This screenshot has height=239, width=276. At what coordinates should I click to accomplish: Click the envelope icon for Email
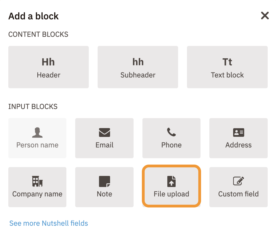pos(104,133)
